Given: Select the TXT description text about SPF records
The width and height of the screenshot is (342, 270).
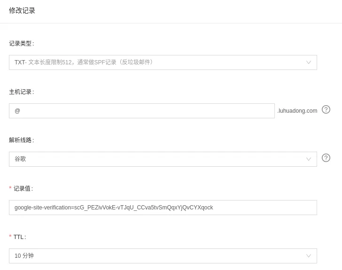Looking at the screenshot, I should click(92, 62).
